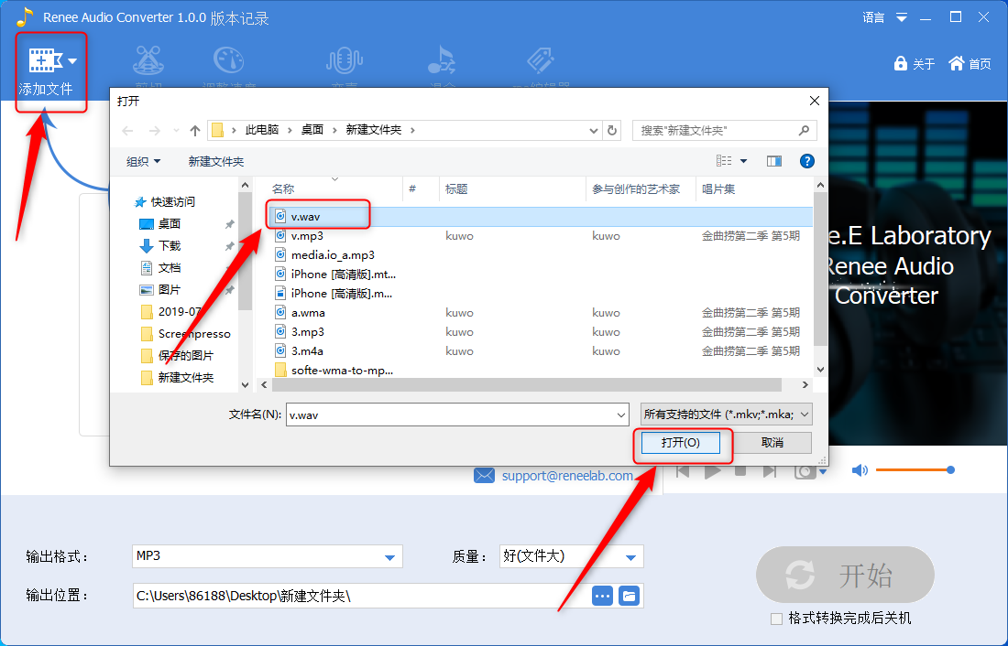Image resolution: width=1008 pixels, height=646 pixels.
Task: Open the 所有支持的文件 type filter dropdown
Action: (x=727, y=415)
